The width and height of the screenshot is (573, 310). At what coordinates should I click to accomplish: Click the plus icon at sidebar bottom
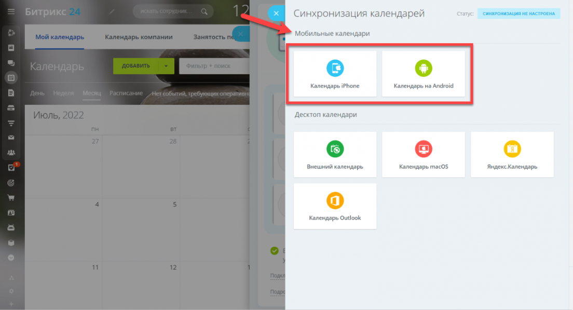click(x=11, y=304)
